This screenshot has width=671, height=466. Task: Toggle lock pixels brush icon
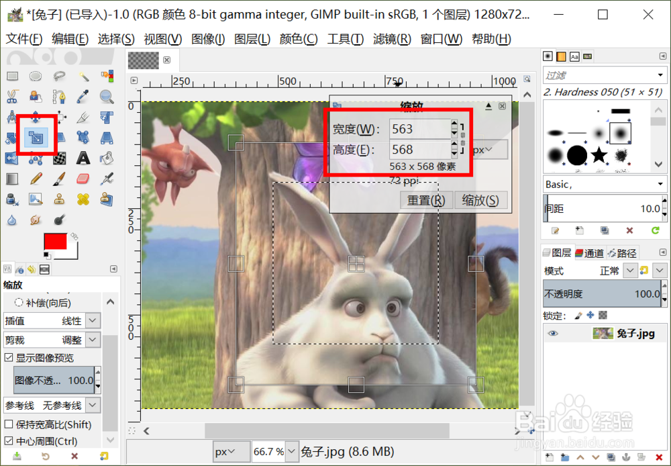[x=578, y=316]
